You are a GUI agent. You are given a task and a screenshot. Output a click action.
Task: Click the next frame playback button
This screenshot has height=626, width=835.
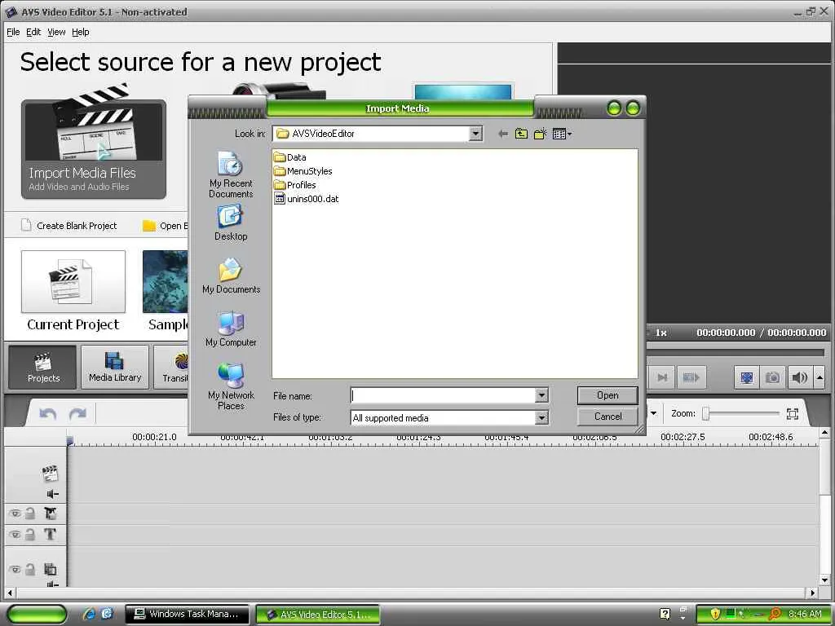[662, 377]
